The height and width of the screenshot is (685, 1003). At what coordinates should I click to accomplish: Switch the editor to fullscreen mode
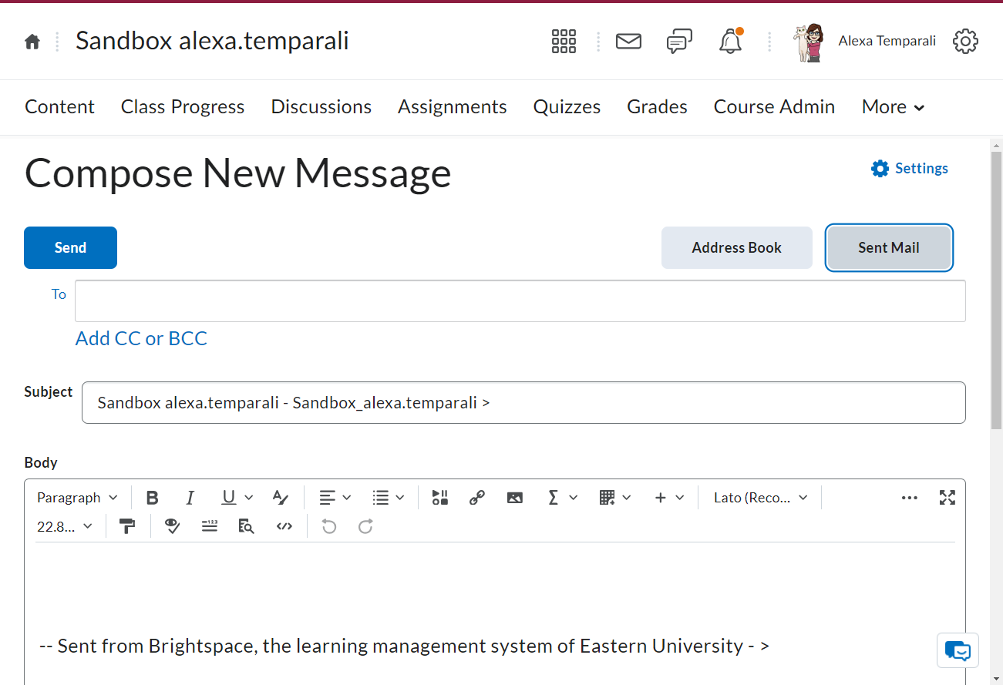tap(947, 498)
